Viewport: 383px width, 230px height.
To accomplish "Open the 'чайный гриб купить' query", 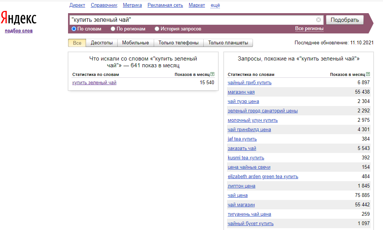I will point(250,83).
